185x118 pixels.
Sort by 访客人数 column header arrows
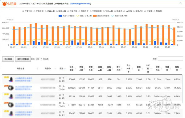click(x=84, y=68)
